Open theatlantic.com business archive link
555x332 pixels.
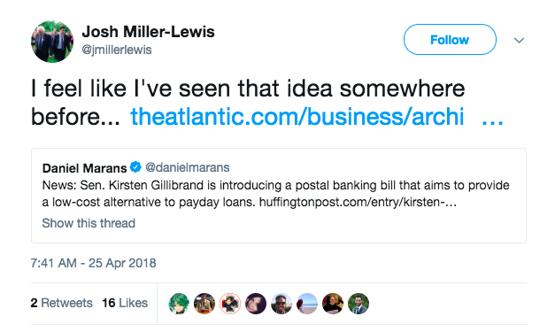click(317, 117)
